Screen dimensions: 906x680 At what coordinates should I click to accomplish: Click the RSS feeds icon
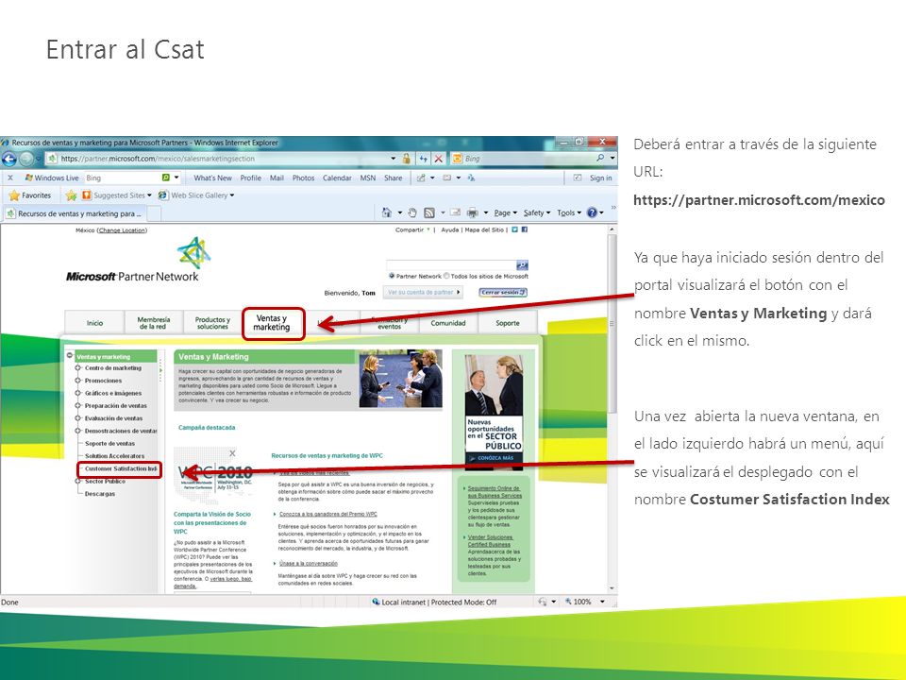[x=429, y=212]
